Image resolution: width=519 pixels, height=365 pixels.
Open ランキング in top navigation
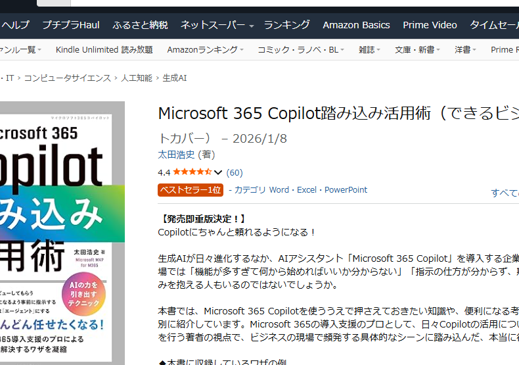pos(286,25)
